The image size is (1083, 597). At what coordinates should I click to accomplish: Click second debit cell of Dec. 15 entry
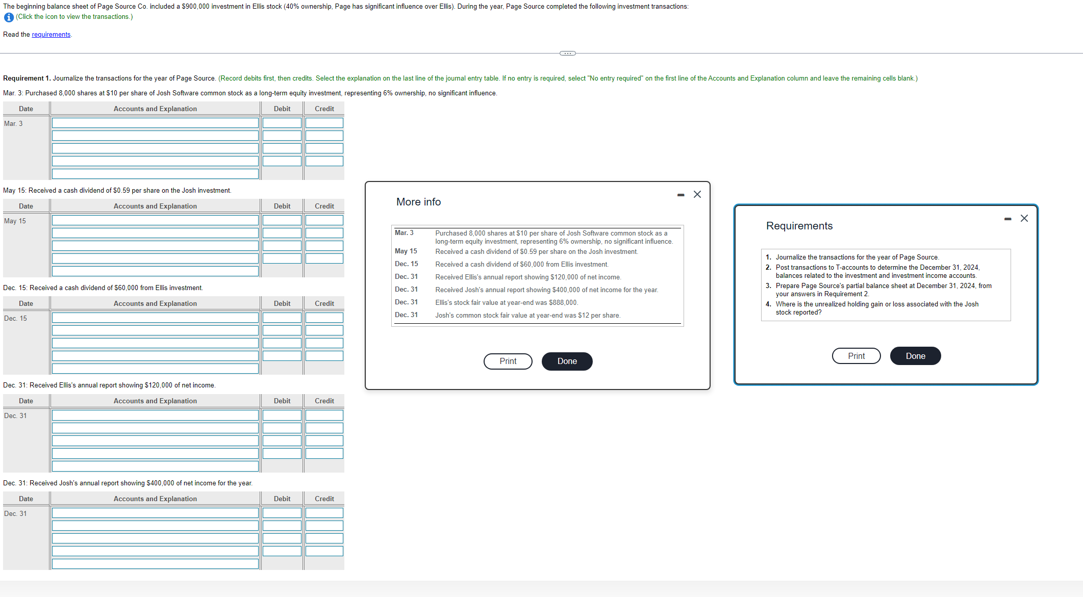[282, 330]
